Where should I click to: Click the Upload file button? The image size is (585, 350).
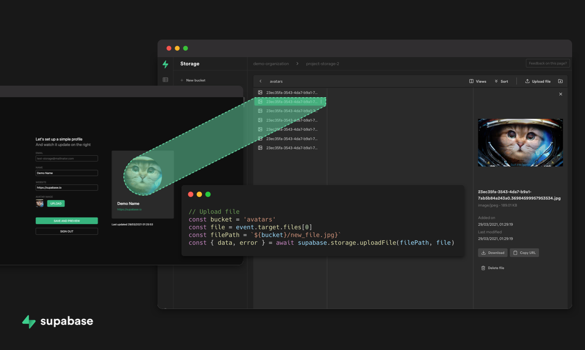(x=538, y=82)
